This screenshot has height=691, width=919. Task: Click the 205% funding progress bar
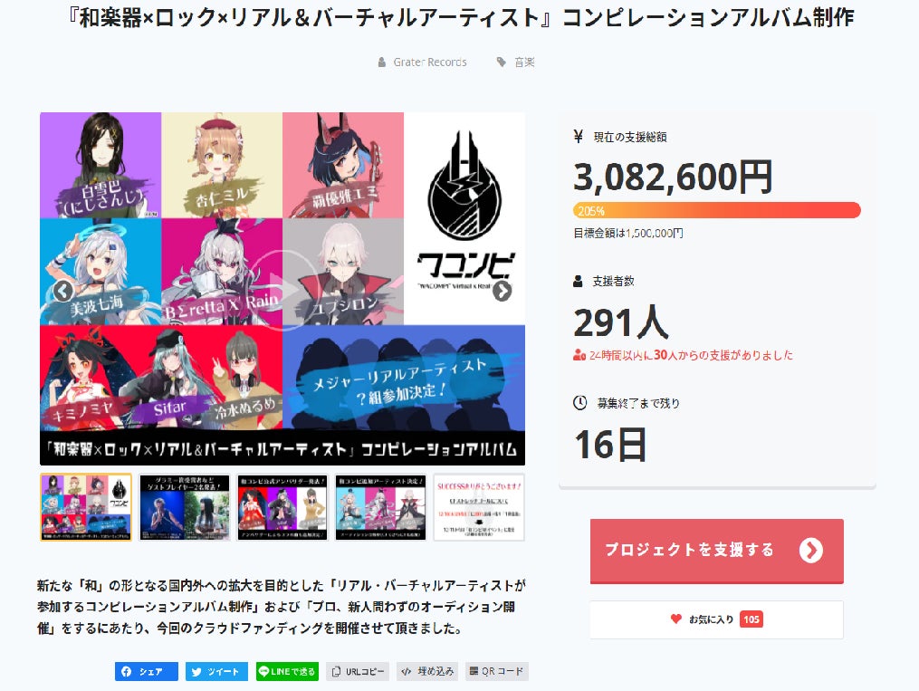click(x=717, y=210)
